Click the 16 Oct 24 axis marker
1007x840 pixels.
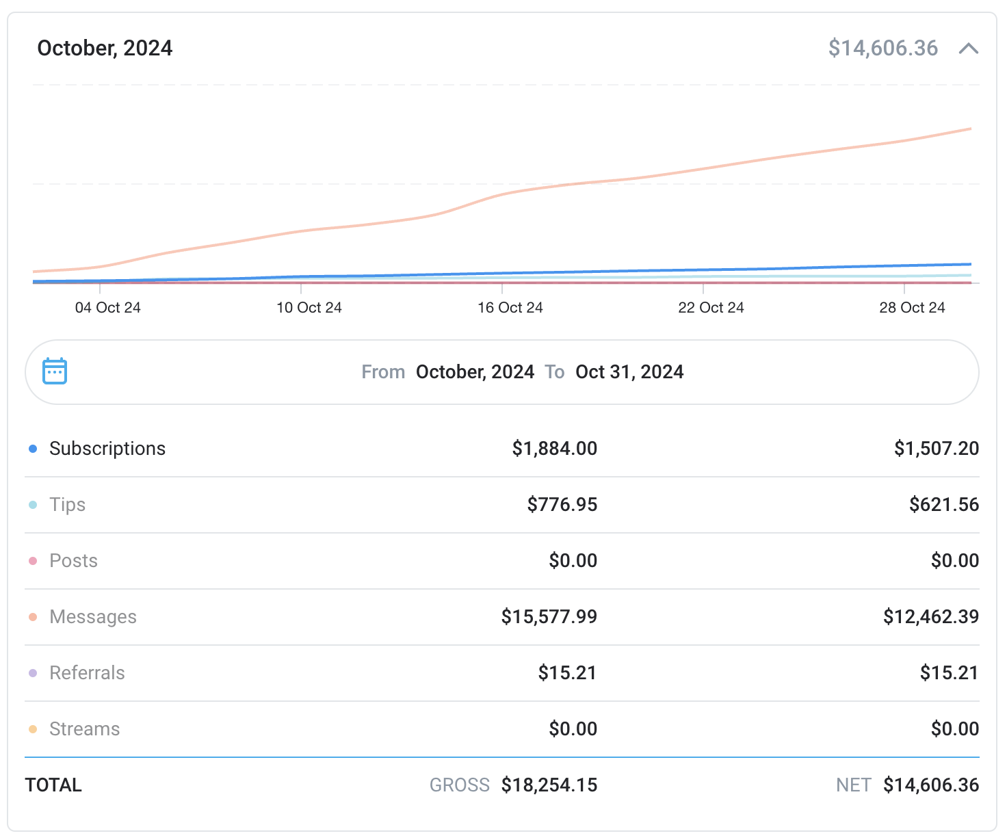coord(510,308)
